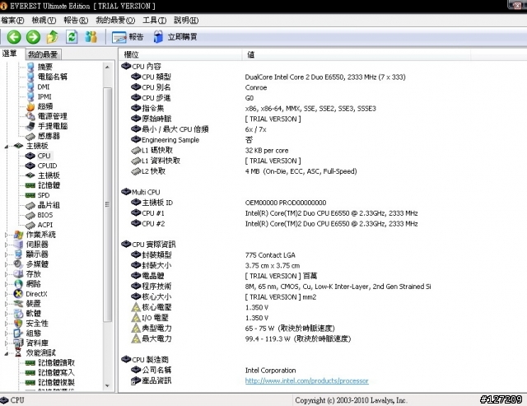Select 記憶體複製 benchmark item
The width and height of the screenshot is (527, 406).
pos(56,382)
